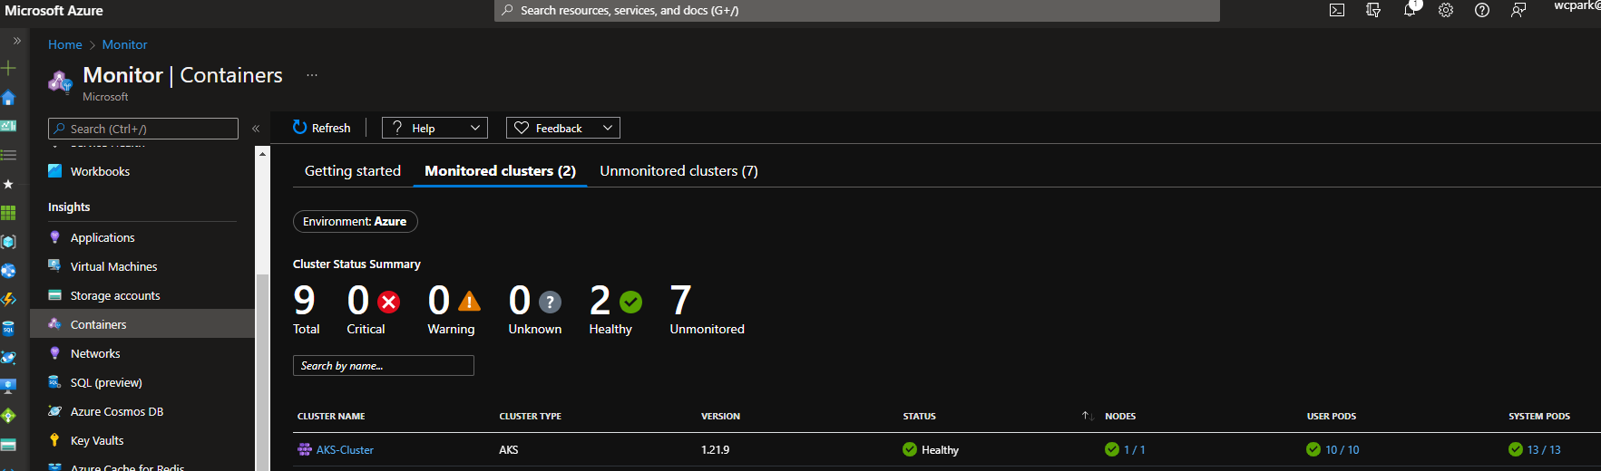The height and width of the screenshot is (471, 1601).
Task: Click the 13 / 13 system pods link
Action: click(1544, 450)
